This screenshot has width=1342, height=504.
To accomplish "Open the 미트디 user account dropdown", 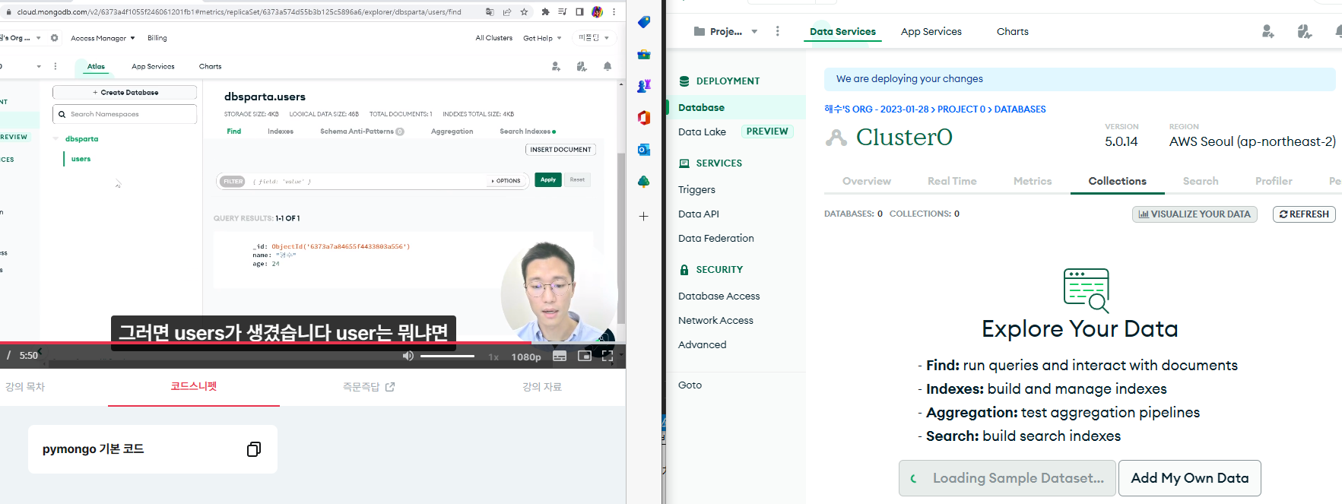I will click(594, 37).
